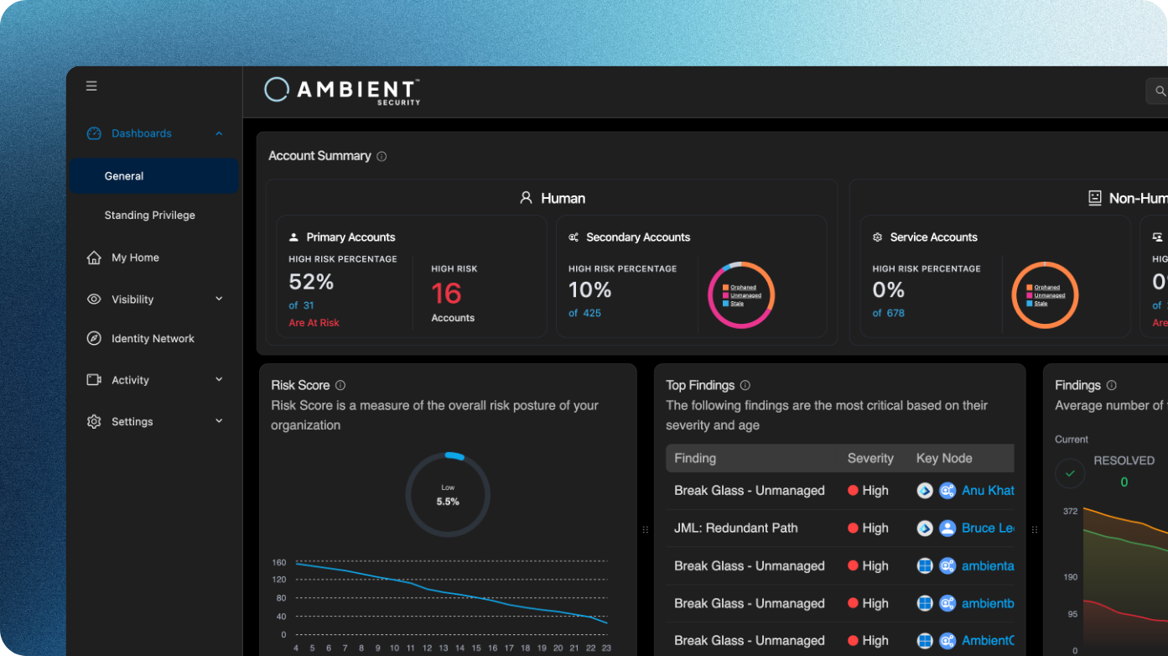Select General under Dashboards
This screenshot has height=656, width=1168.
point(154,176)
